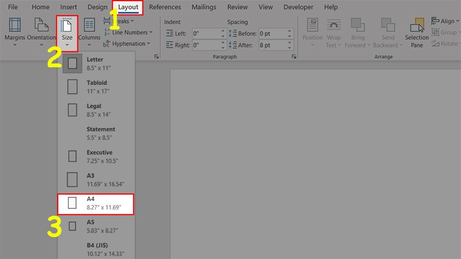Increase the Spacing Before value

click(290, 31)
